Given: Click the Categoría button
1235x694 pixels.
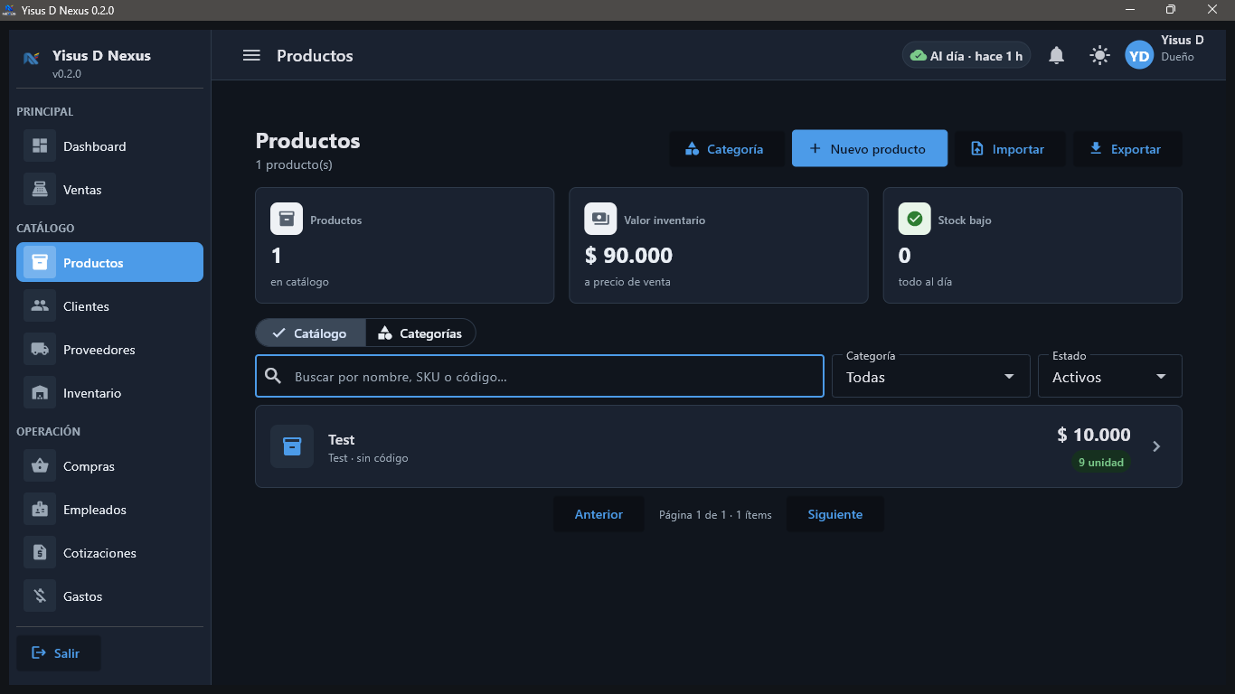Looking at the screenshot, I should tap(727, 149).
